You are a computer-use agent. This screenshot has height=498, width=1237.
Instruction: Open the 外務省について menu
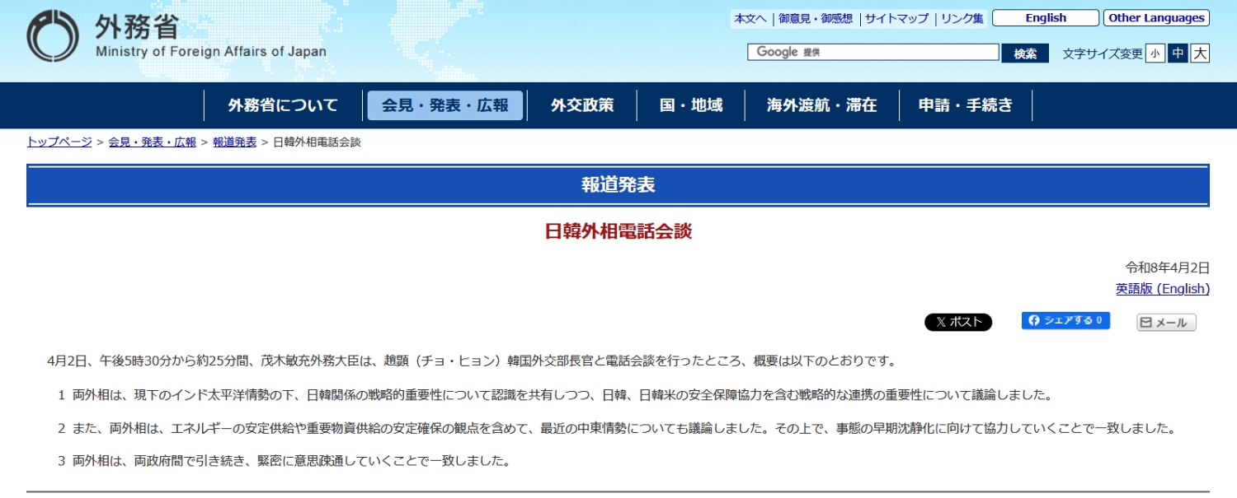pyautogui.click(x=283, y=105)
